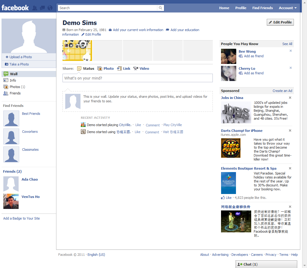Click the pencil Edit Profile link under name
307x268 pixels.
coord(91,34)
